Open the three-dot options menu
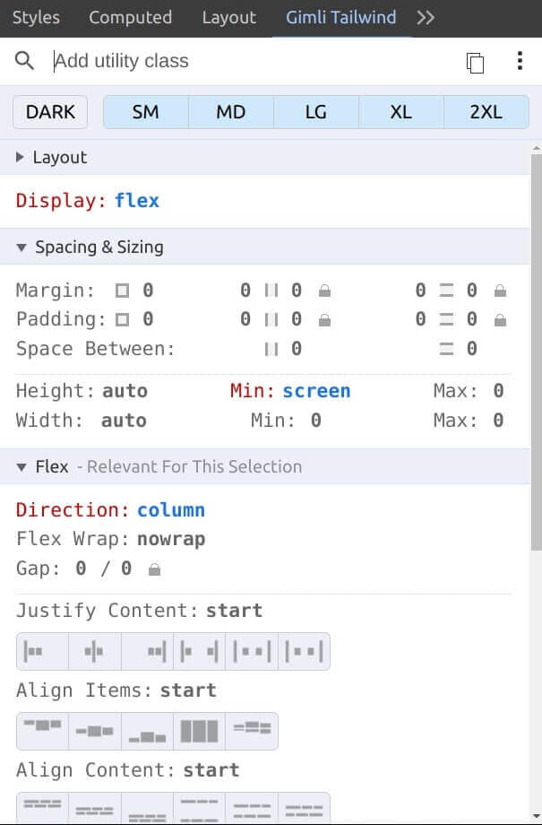542x825 pixels. (x=520, y=61)
